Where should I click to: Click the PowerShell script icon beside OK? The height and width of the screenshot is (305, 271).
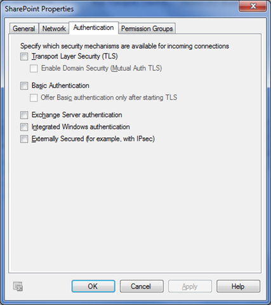click(x=18, y=287)
